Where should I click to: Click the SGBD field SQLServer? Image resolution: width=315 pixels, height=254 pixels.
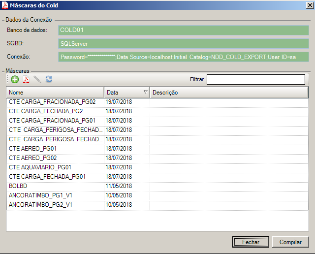(x=184, y=44)
